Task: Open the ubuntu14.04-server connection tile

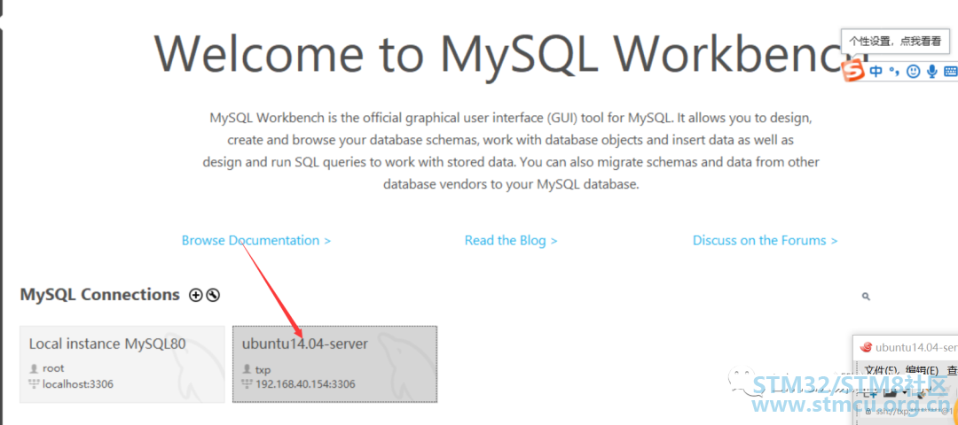Action: pyautogui.click(x=334, y=364)
